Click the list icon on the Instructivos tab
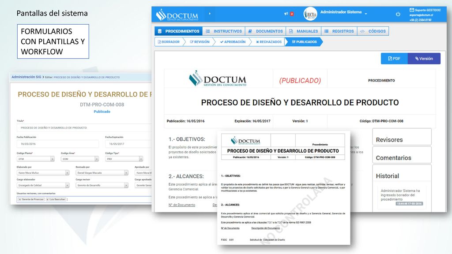Viewport: 452px width, 254px height. 208,31
